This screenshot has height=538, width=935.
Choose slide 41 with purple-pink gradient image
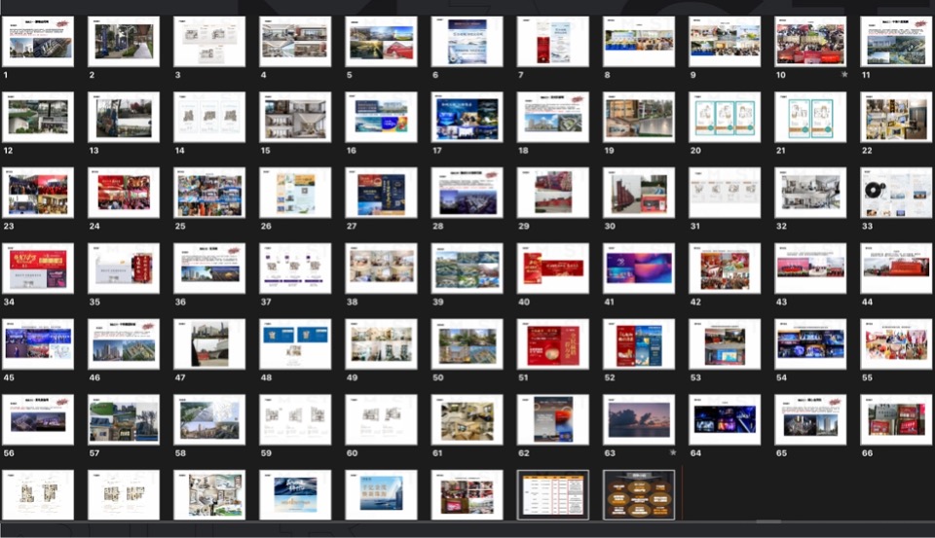click(x=638, y=269)
